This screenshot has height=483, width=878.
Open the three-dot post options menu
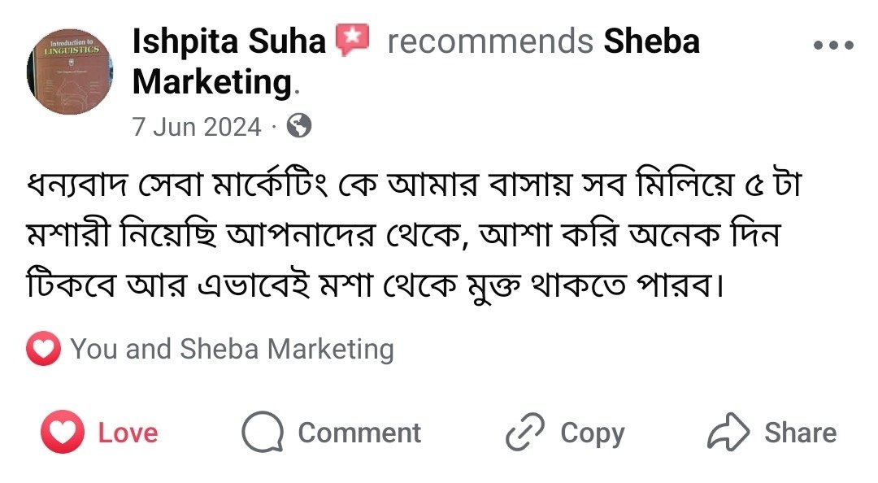click(833, 46)
